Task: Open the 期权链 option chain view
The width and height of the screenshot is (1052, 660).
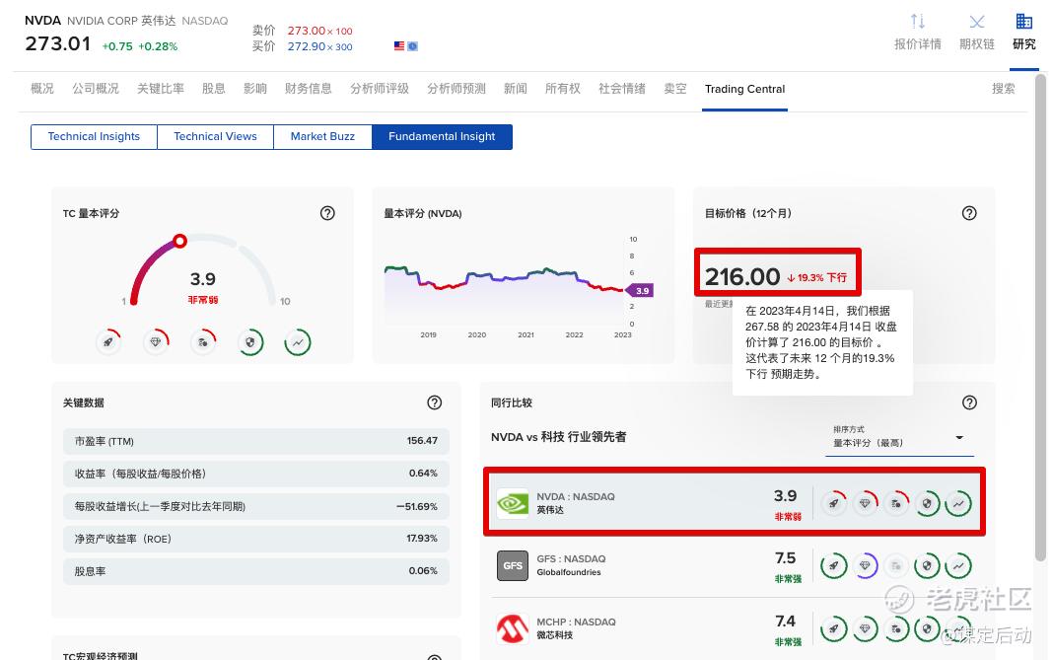Action: pyautogui.click(x=976, y=32)
